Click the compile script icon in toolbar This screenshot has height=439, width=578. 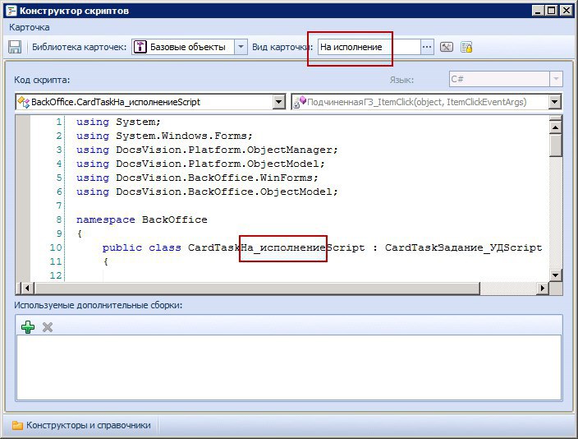point(447,47)
